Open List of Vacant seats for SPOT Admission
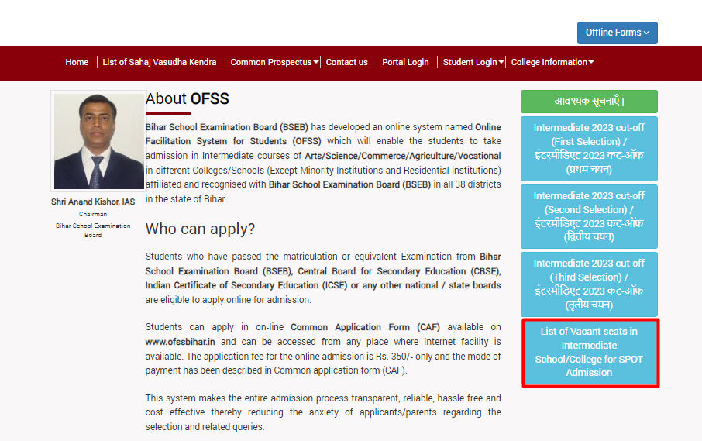This screenshot has height=441, width=702. pyautogui.click(x=589, y=353)
